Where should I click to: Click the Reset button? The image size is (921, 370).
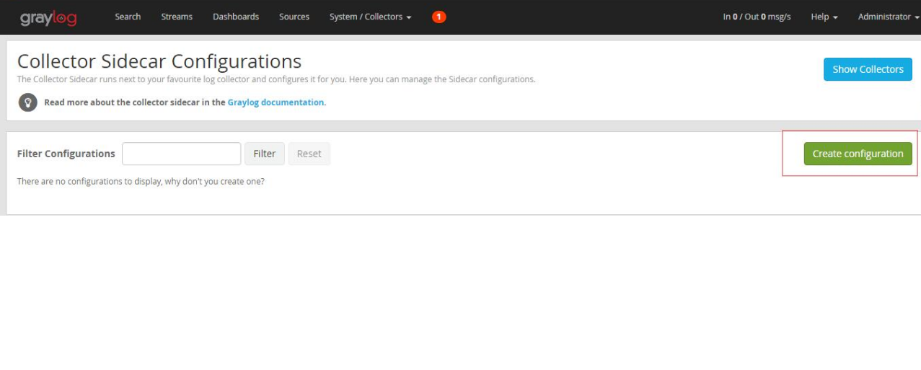click(309, 154)
